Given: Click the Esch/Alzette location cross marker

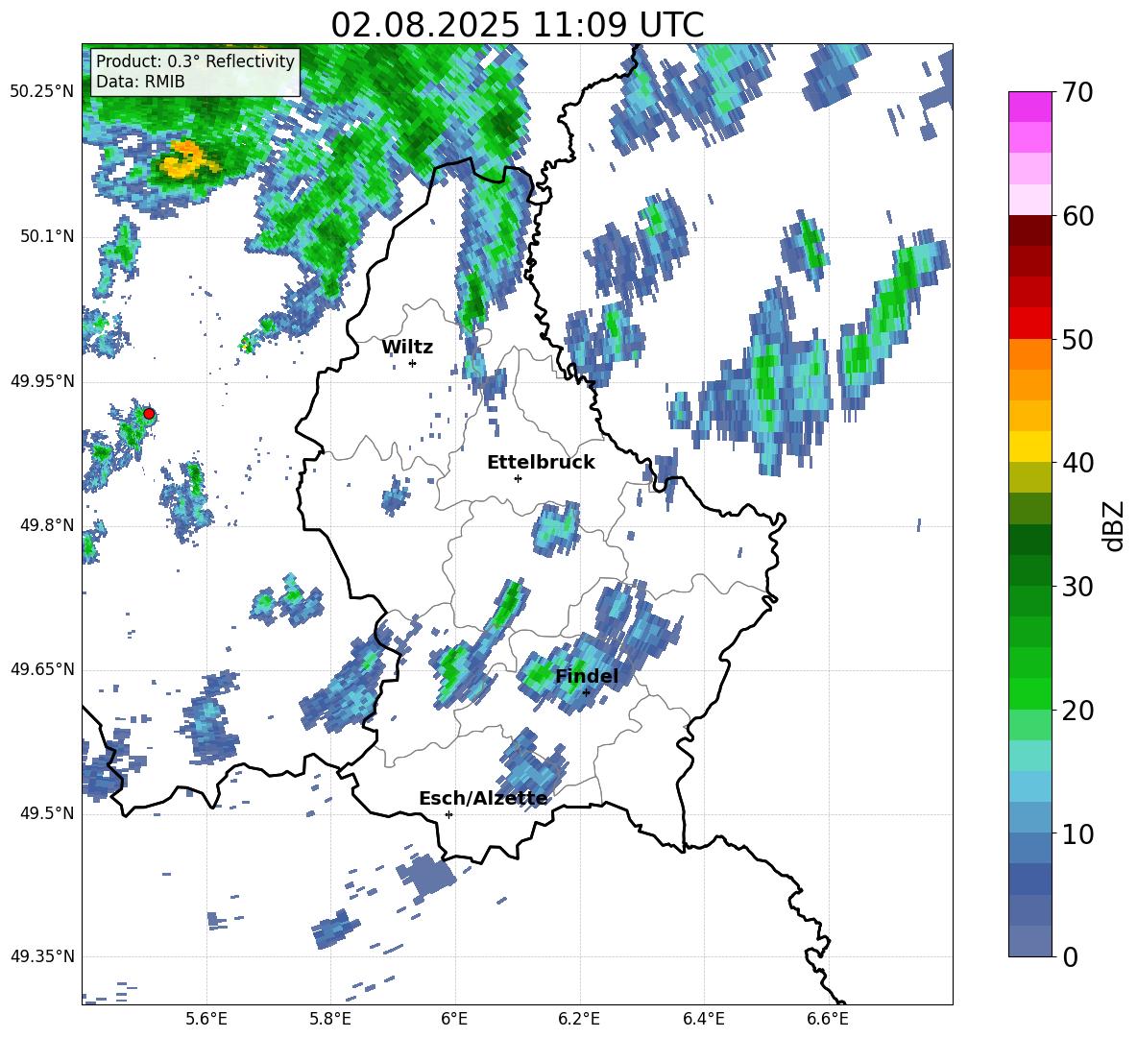Looking at the screenshot, I should point(448,814).
